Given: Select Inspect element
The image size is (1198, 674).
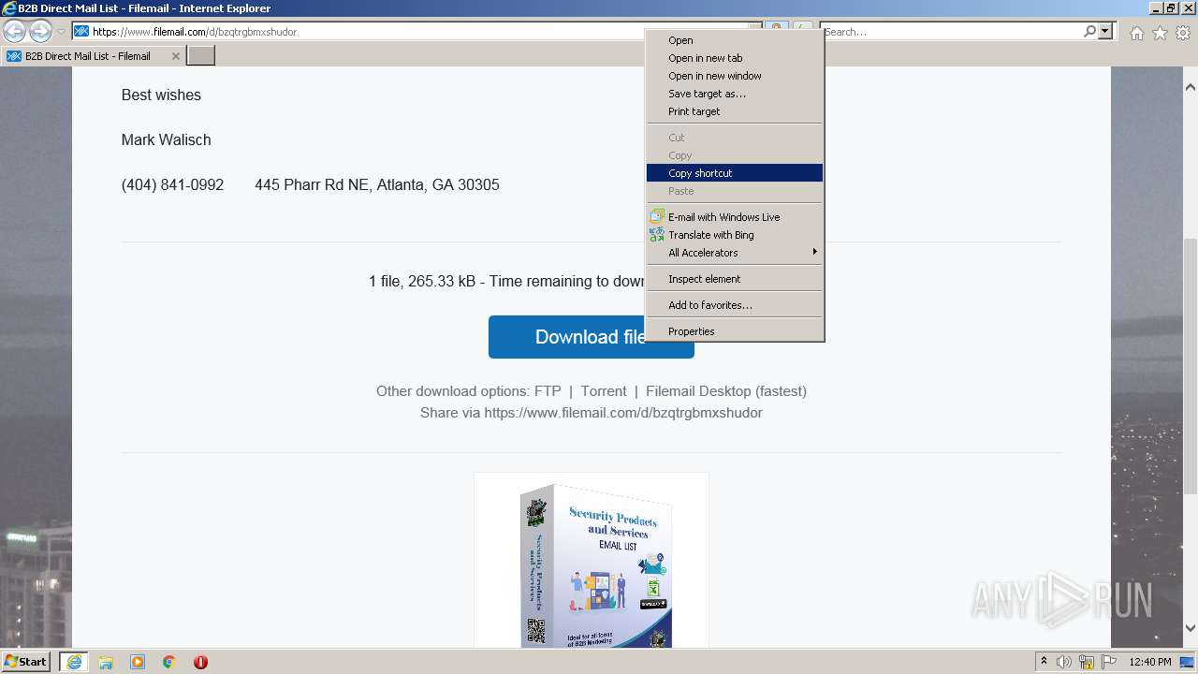Looking at the screenshot, I should click(735, 279).
